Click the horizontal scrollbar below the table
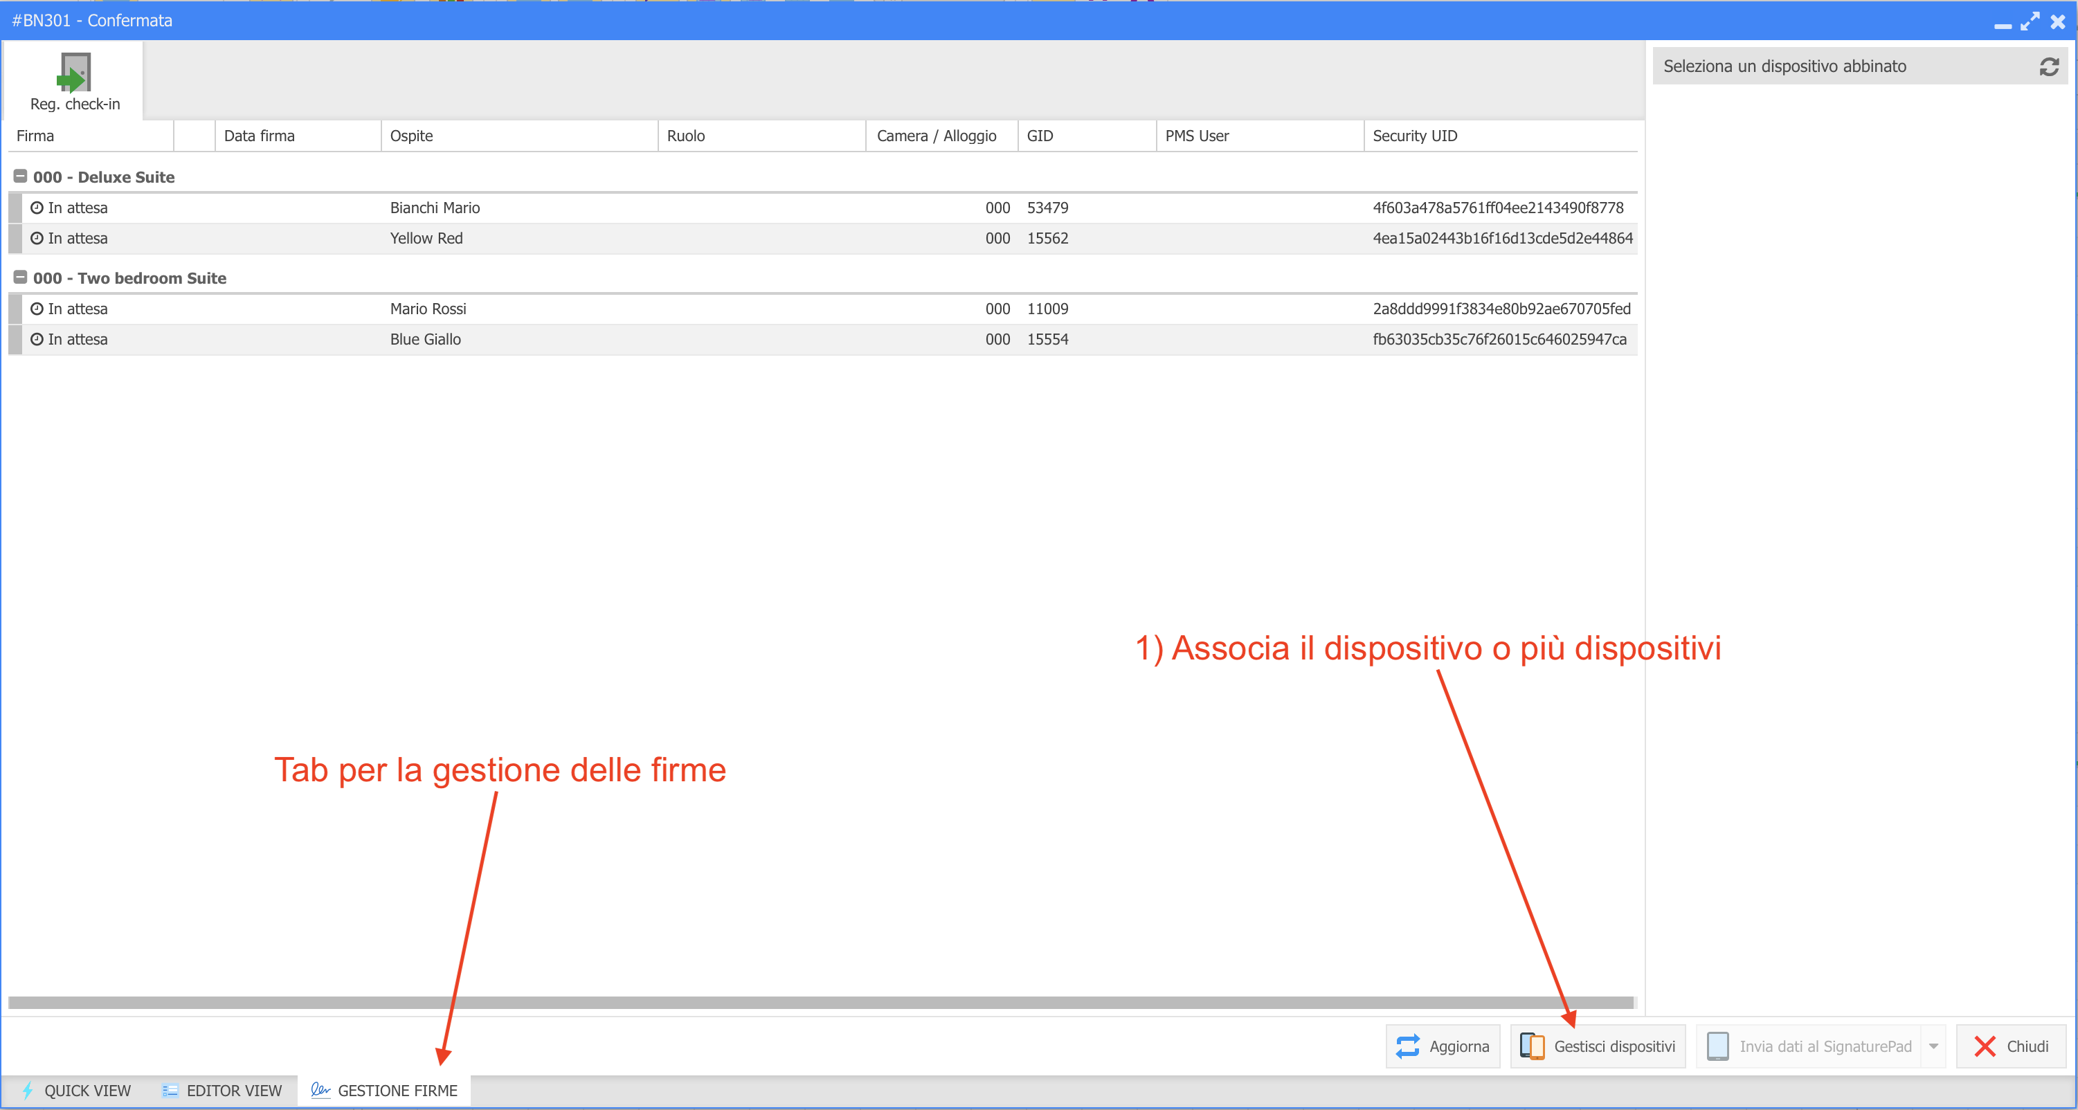 pyautogui.click(x=820, y=1002)
